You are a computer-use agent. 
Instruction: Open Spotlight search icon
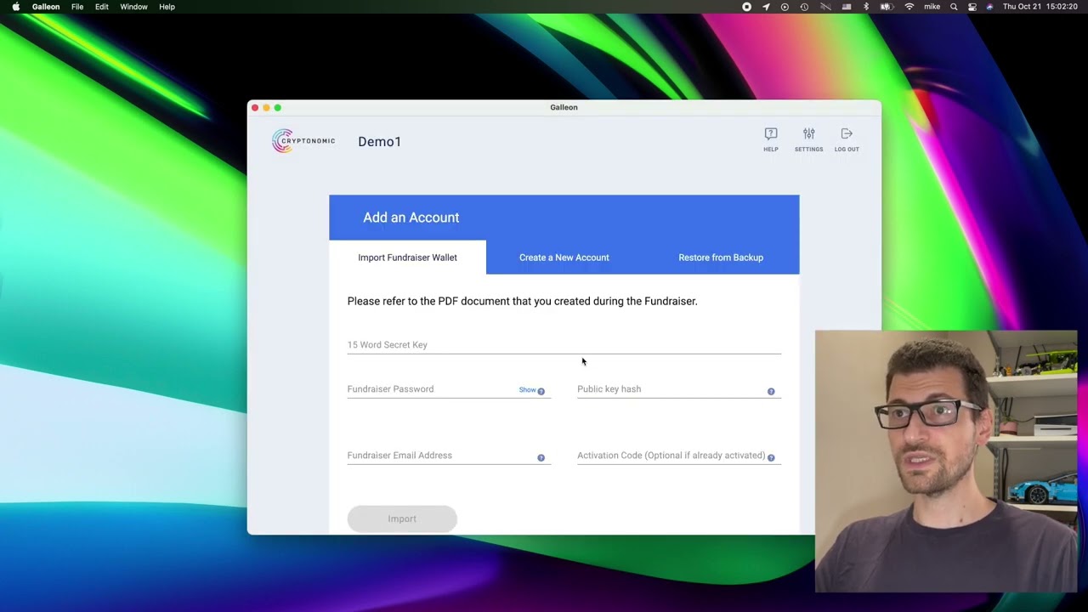pos(954,7)
